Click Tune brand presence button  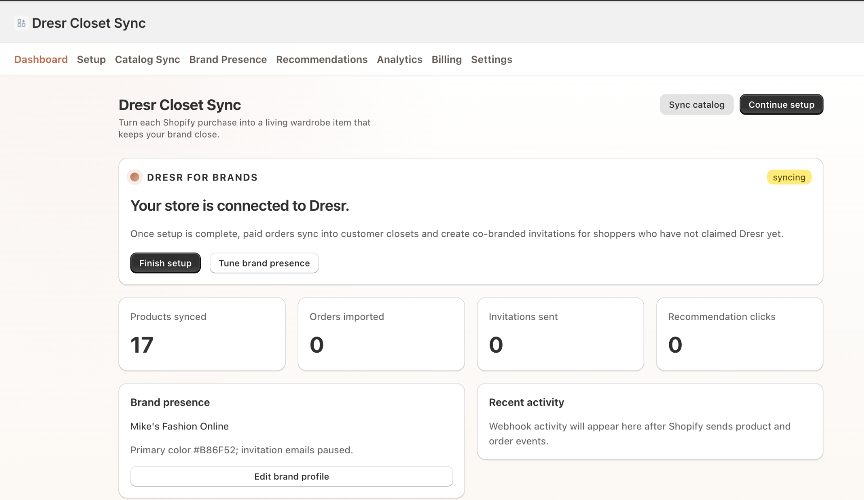coord(264,263)
